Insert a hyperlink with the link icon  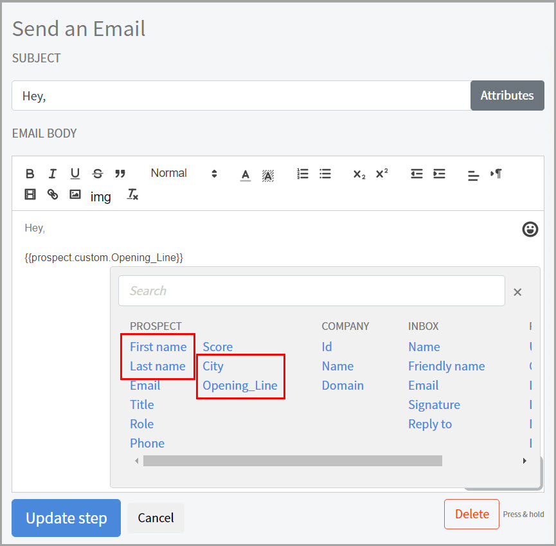pos(53,194)
